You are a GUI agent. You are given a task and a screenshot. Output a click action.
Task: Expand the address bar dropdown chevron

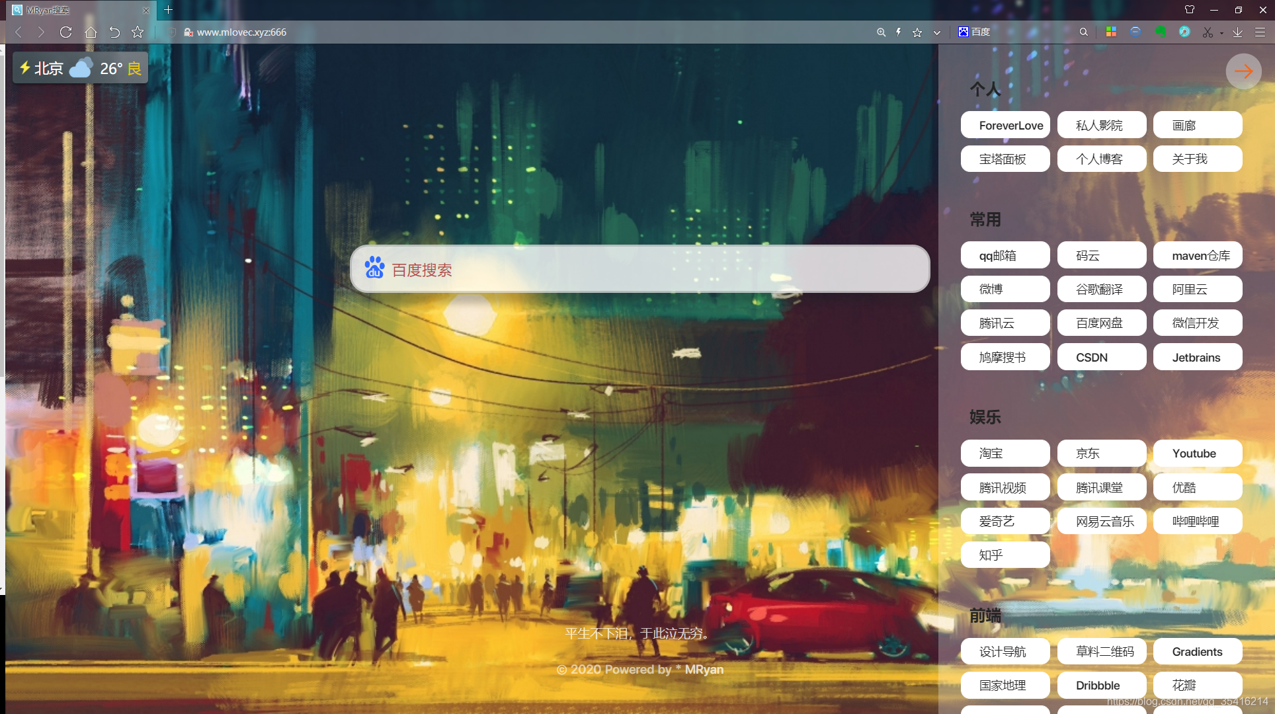click(936, 32)
